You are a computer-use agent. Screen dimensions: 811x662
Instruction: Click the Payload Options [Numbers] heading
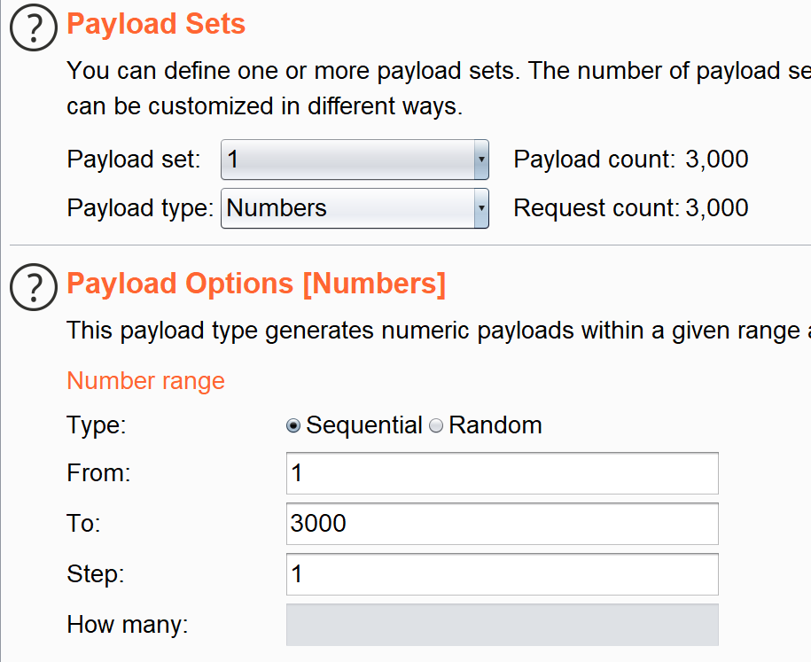point(256,284)
